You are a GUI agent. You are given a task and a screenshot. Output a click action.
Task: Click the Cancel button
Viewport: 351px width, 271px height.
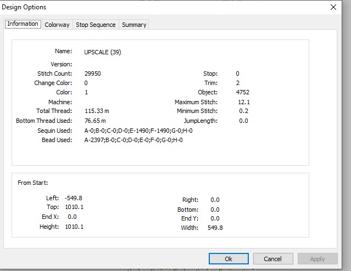click(x=273, y=259)
